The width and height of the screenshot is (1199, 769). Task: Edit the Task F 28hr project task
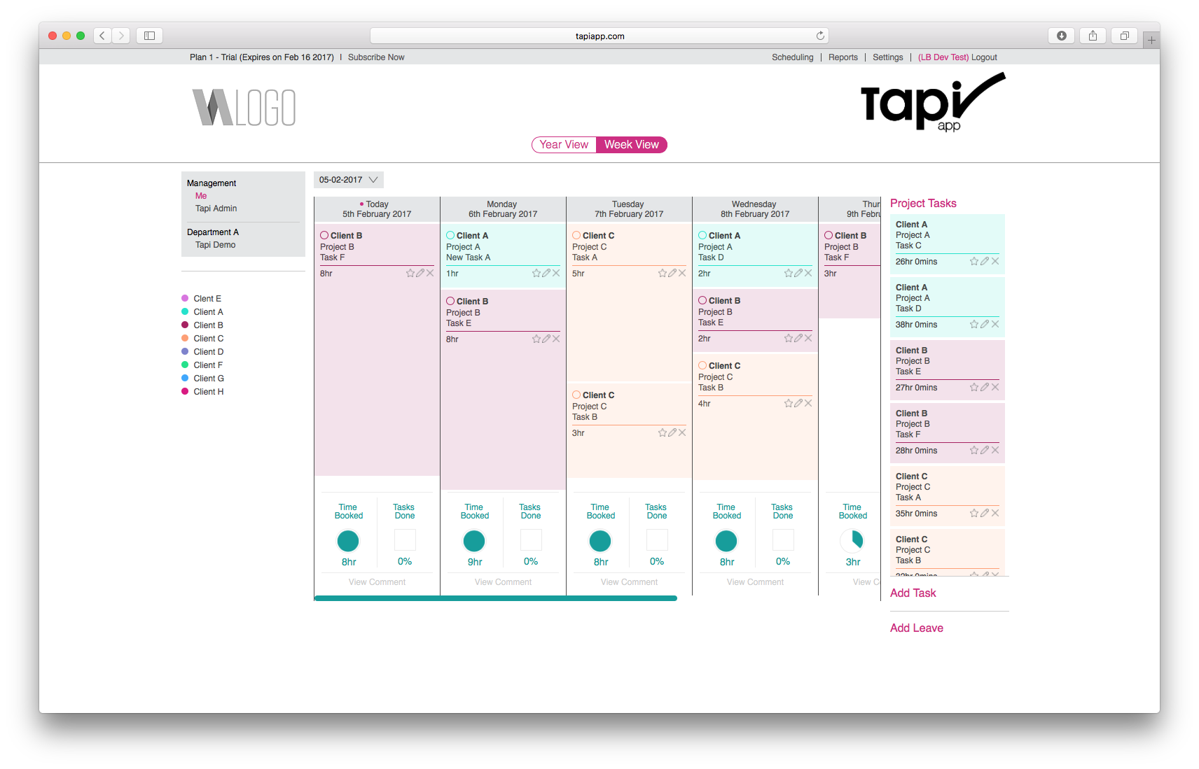pyautogui.click(x=985, y=450)
